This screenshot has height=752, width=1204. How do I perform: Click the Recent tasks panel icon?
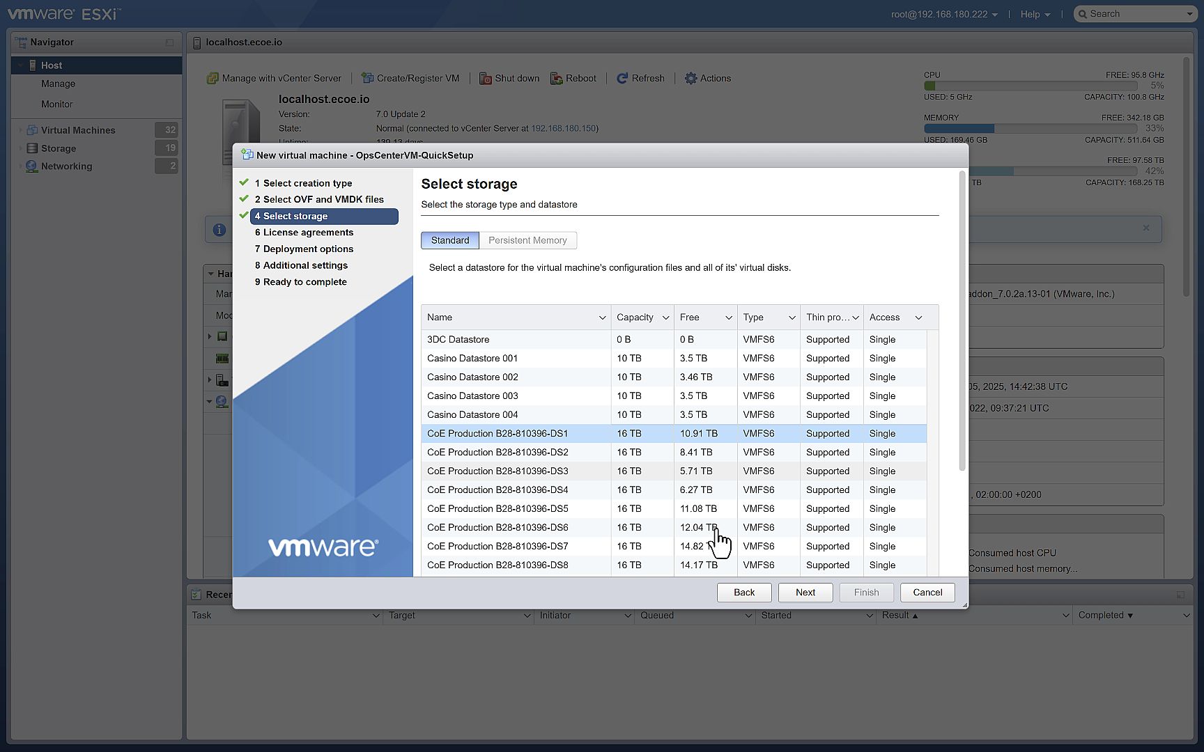pos(197,595)
